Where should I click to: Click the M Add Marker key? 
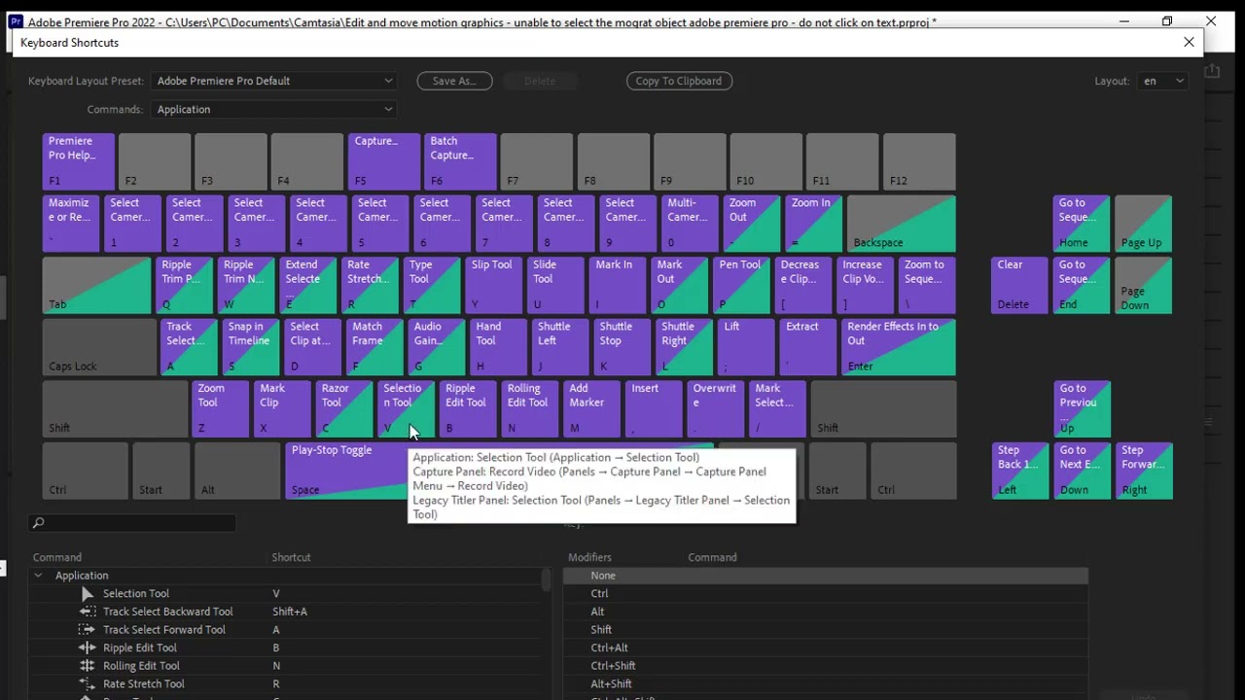pos(592,409)
